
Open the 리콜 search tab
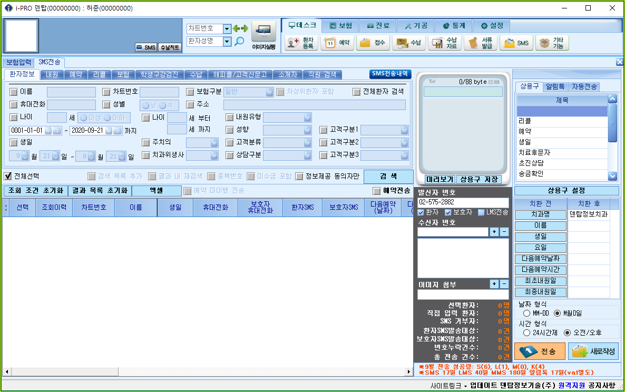(99, 74)
